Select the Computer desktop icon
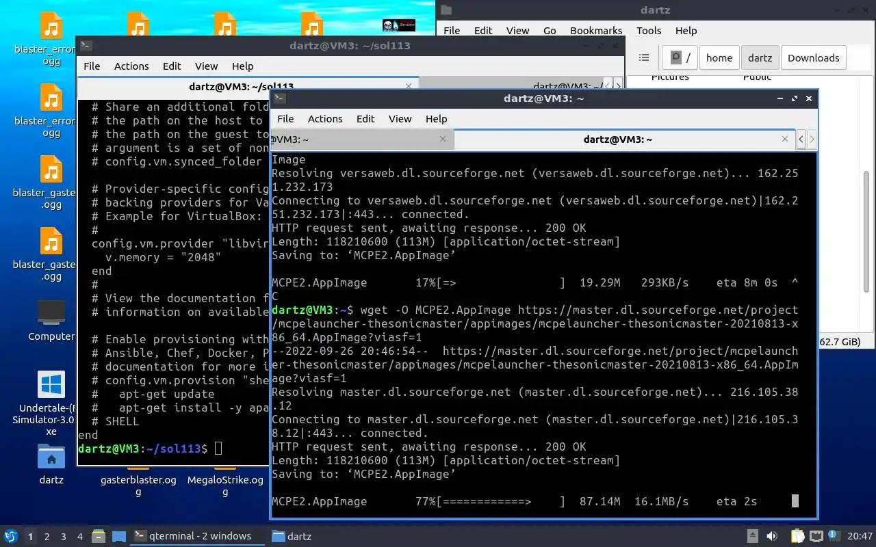 [51, 320]
